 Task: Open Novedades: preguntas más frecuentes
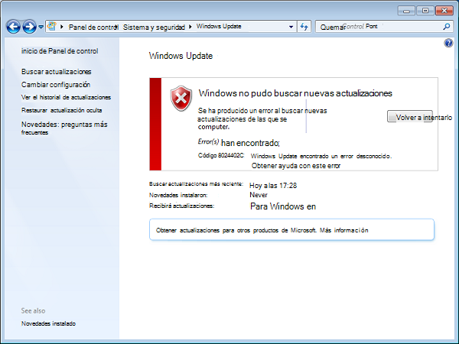pos(64,128)
